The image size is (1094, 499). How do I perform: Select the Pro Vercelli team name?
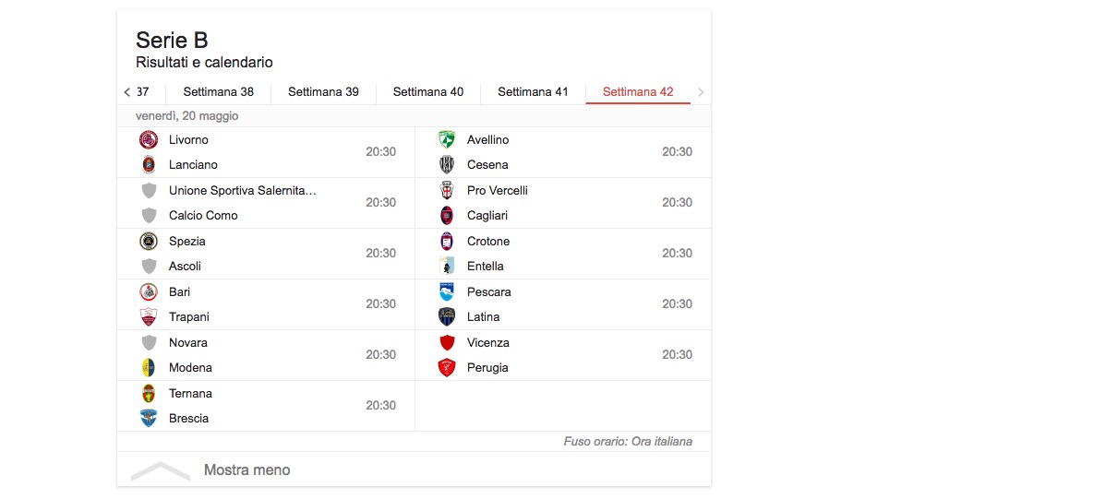pos(498,191)
